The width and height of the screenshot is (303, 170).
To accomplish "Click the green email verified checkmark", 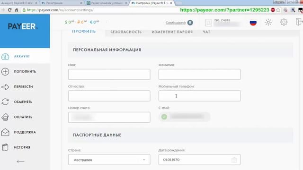I will pyautogui.click(x=164, y=117).
